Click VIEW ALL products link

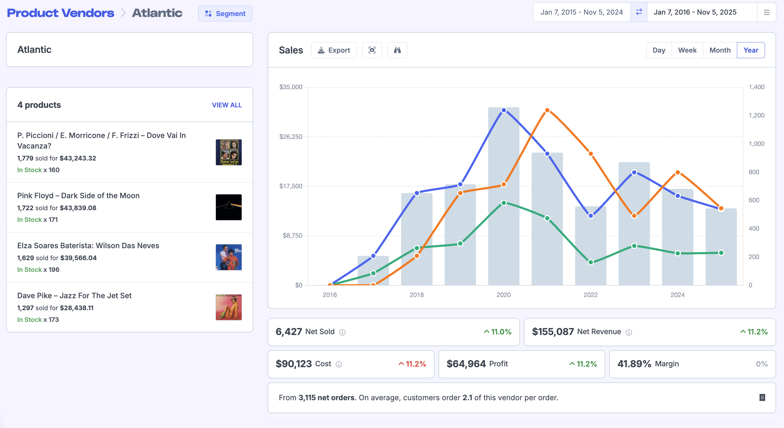pyautogui.click(x=227, y=105)
